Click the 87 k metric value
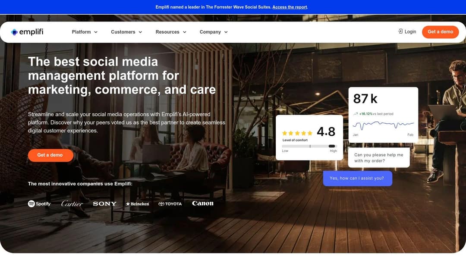 365,99
